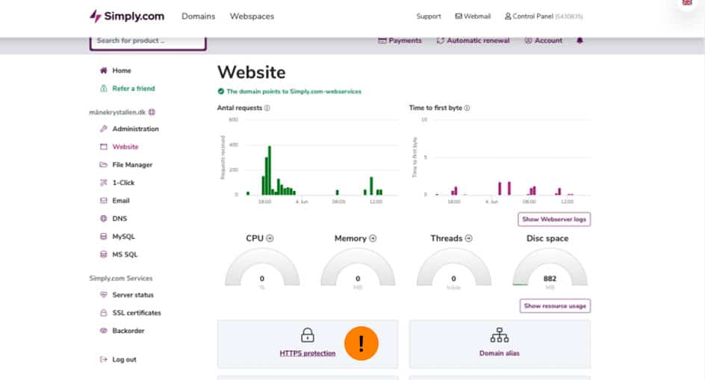The height and width of the screenshot is (380, 705).
Task: Click the CPU gauge showing 0
Action: [x=262, y=269]
